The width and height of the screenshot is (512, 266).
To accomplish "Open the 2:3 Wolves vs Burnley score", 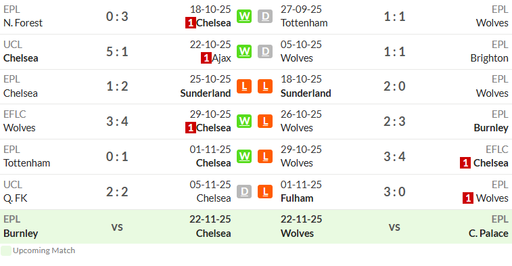I will (394, 122).
